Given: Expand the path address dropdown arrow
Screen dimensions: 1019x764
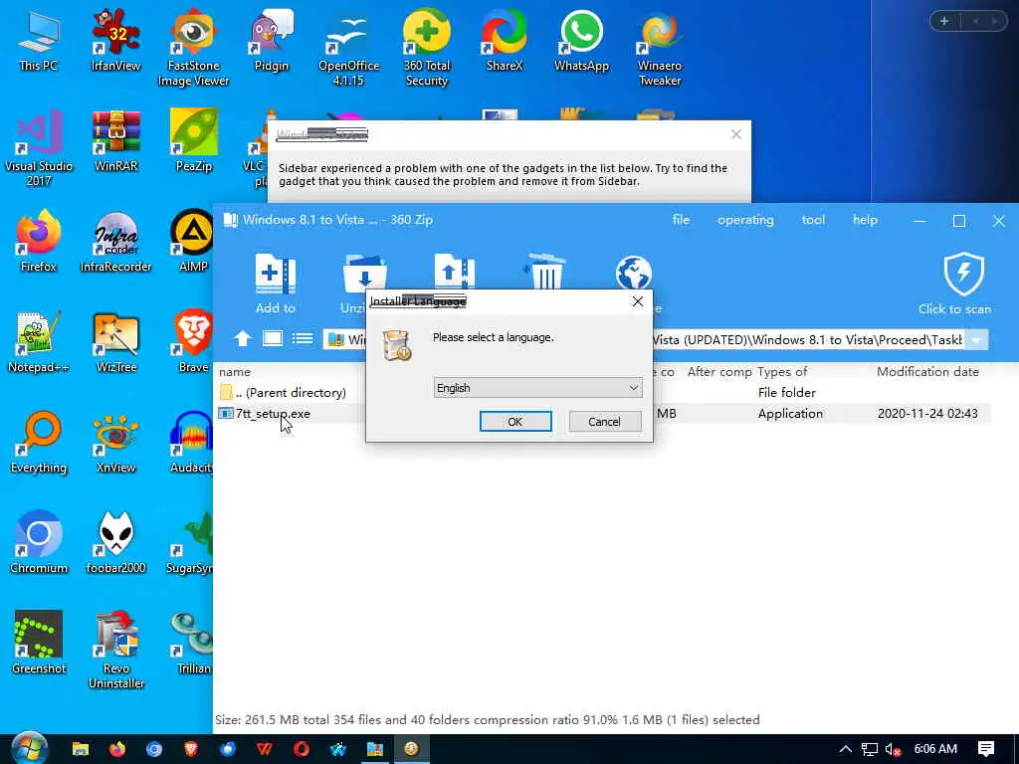Looking at the screenshot, I should click(976, 340).
